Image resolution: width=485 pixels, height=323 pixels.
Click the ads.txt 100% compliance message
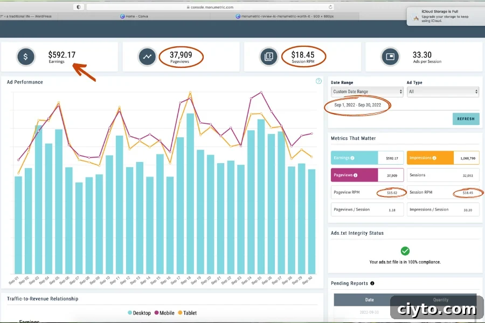click(405, 262)
